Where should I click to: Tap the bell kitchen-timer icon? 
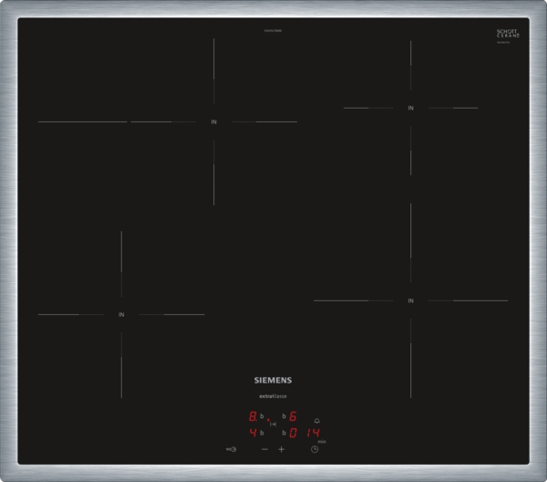[316, 421]
